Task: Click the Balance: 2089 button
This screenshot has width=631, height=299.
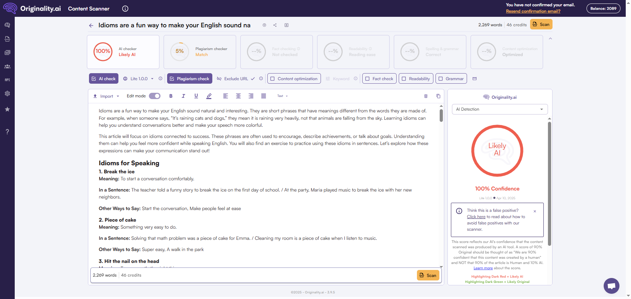Action: (x=603, y=8)
